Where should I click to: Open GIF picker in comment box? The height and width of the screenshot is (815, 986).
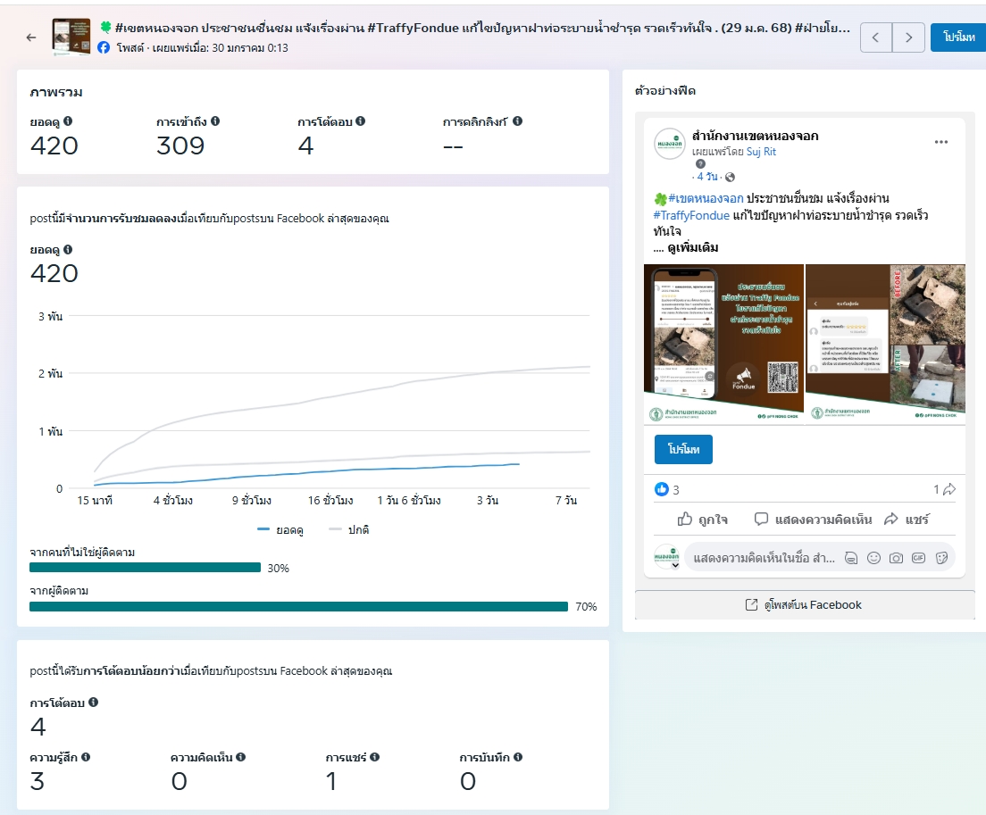coord(919,558)
